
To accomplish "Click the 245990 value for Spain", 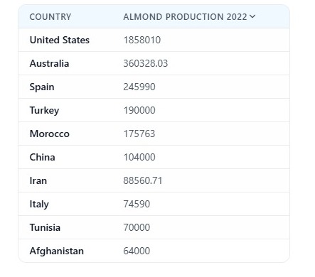I will click(139, 87).
